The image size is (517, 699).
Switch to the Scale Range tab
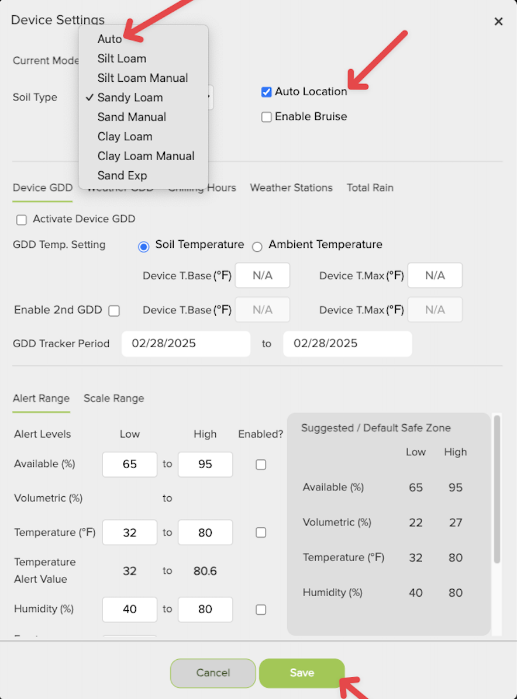pyautogui.click(x=113, y=398)
